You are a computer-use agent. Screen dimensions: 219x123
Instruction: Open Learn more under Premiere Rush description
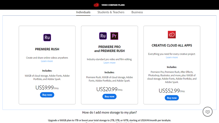pyautogui.click(x=47, y=61)
